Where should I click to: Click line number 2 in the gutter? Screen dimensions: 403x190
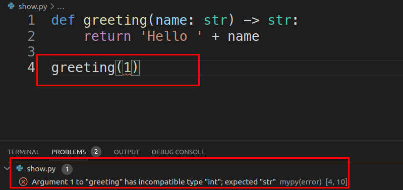coord(31,36)
